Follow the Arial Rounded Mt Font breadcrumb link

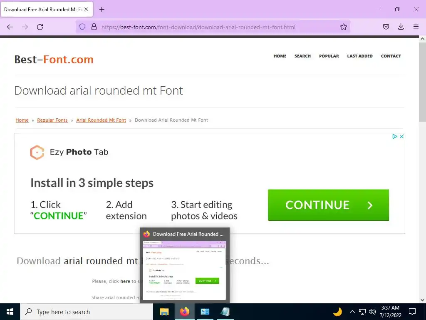[x=101, y=120]
